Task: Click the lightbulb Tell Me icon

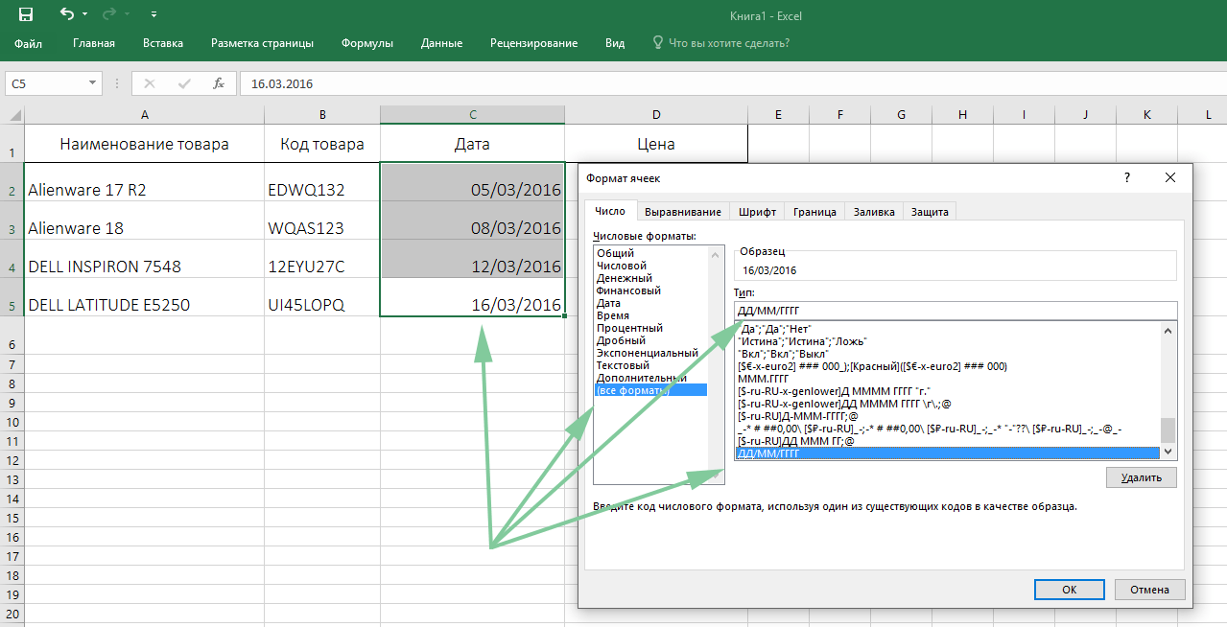Action: 657,43
